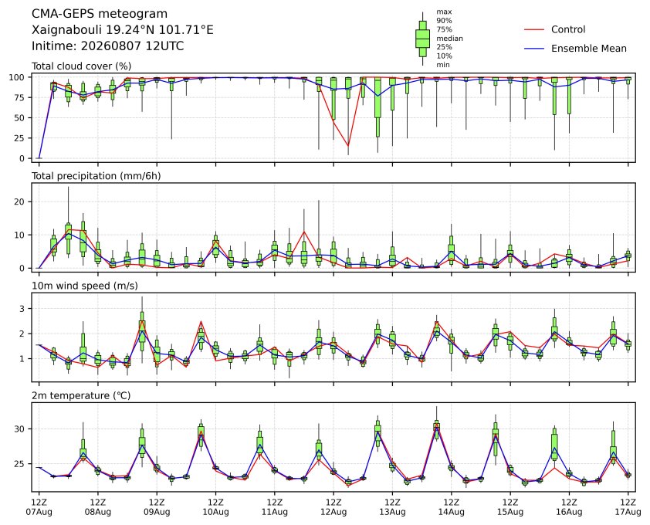The image size is (650, 525).
Task: Click the '30' tick on temperature axis
Action: (20, 429)
